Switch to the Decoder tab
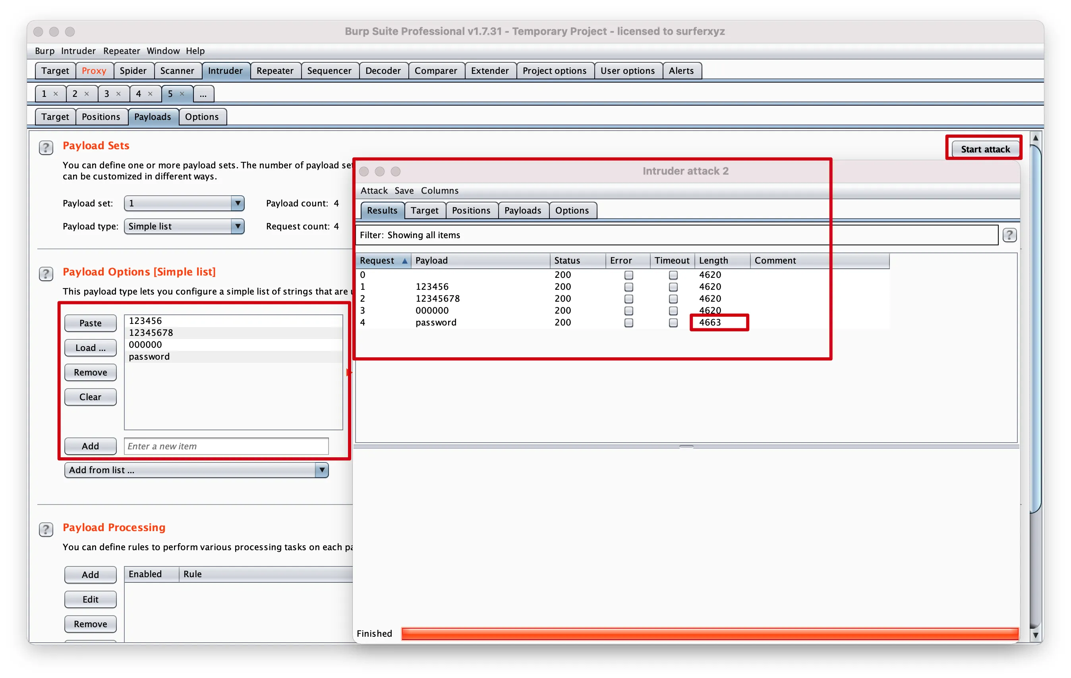This screenshot has height=678, width=1071. tap(383, 71)
